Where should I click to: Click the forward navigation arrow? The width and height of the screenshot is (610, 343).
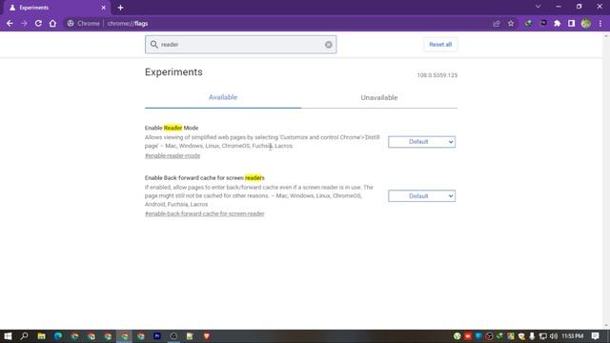(24, 23)
